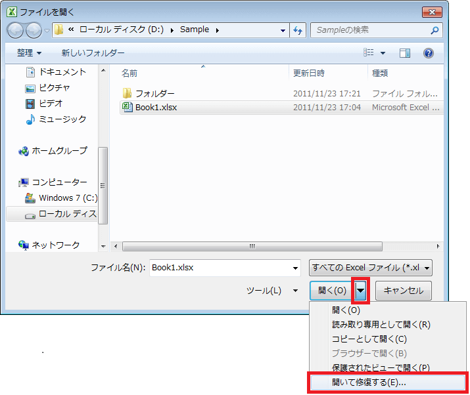Select ネットワーク in navigation pane
Viewport: 470px width, 395px height.
tap(49, 245)
